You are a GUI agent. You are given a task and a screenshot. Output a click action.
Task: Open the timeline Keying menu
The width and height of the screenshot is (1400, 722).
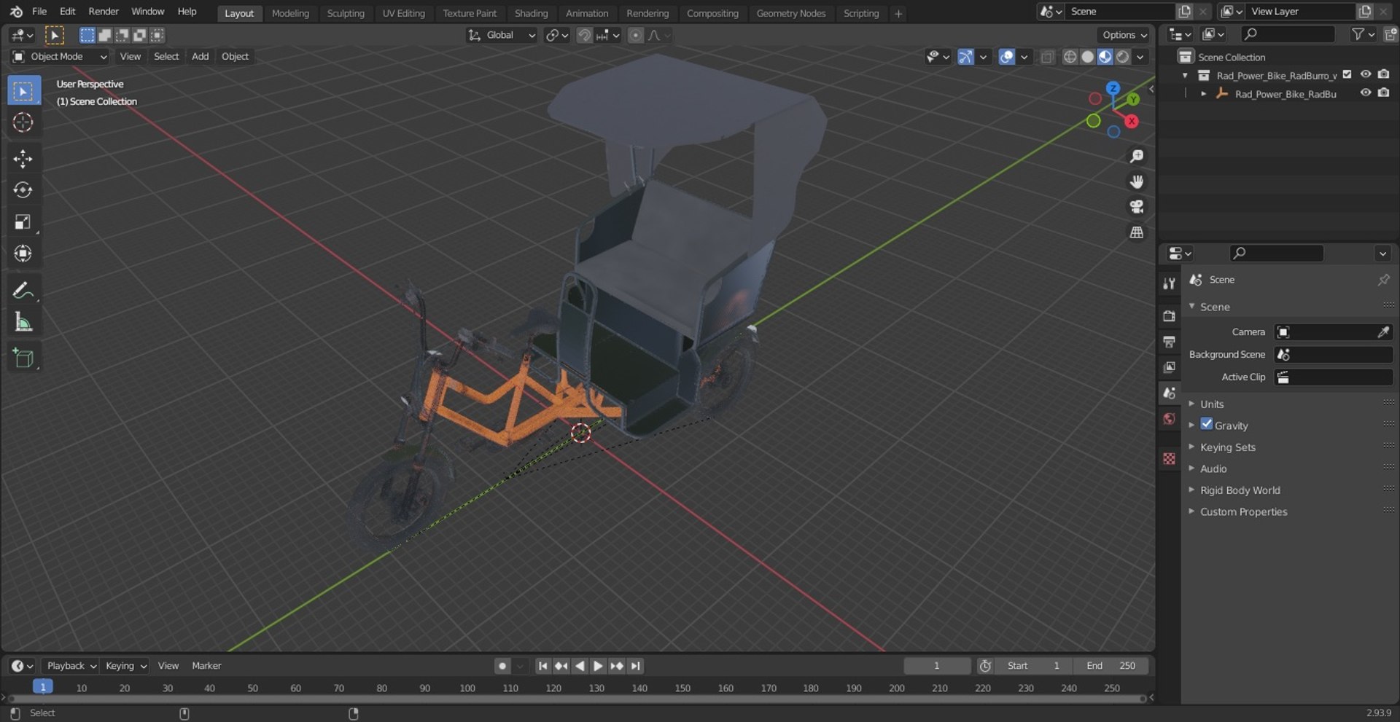coord(125,666)
